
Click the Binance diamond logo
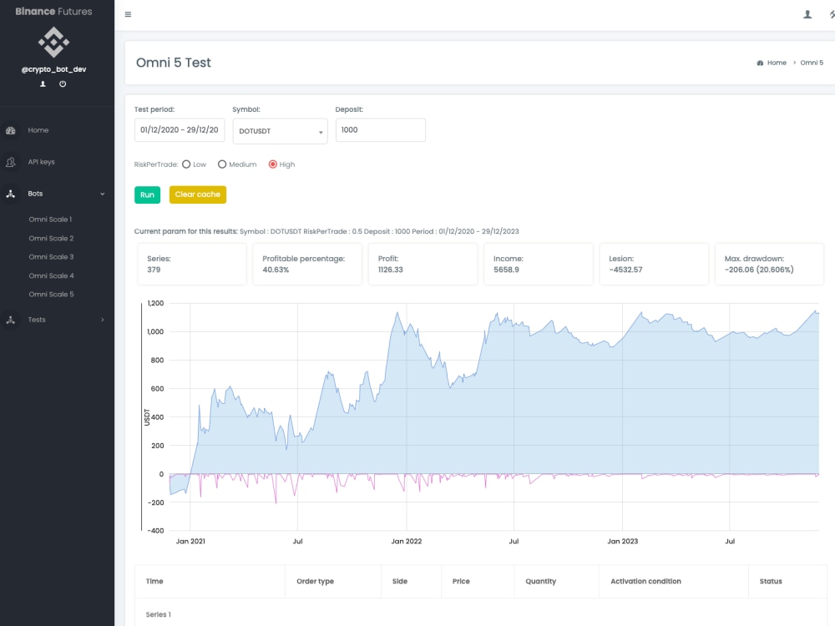pyautogui.click(x=53, y=40)
